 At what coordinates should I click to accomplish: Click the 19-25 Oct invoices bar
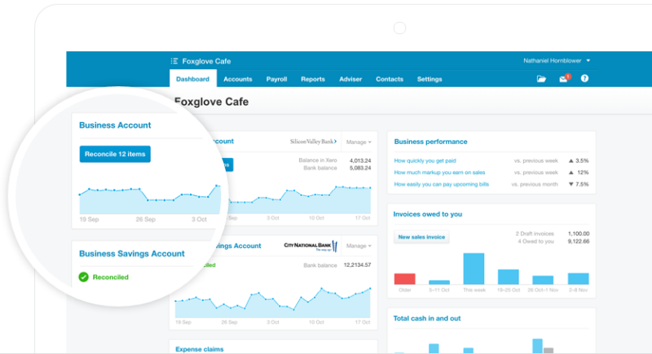508,277
